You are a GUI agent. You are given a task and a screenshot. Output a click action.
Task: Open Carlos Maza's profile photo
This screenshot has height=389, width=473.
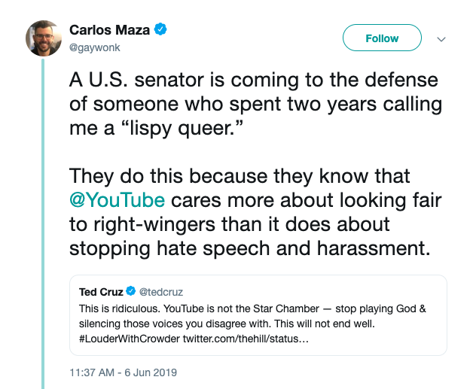pos(44,38)
